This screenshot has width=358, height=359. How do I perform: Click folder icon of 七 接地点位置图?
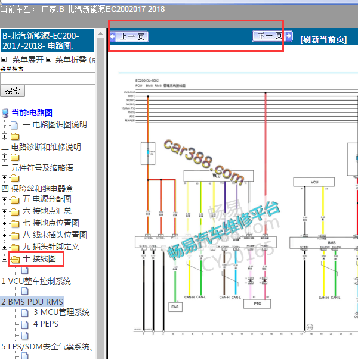(15, 224)
